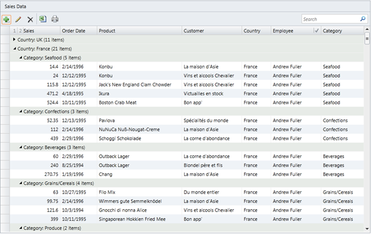
Task: Click the Delete X icon
Action: [x=30, y=20]
